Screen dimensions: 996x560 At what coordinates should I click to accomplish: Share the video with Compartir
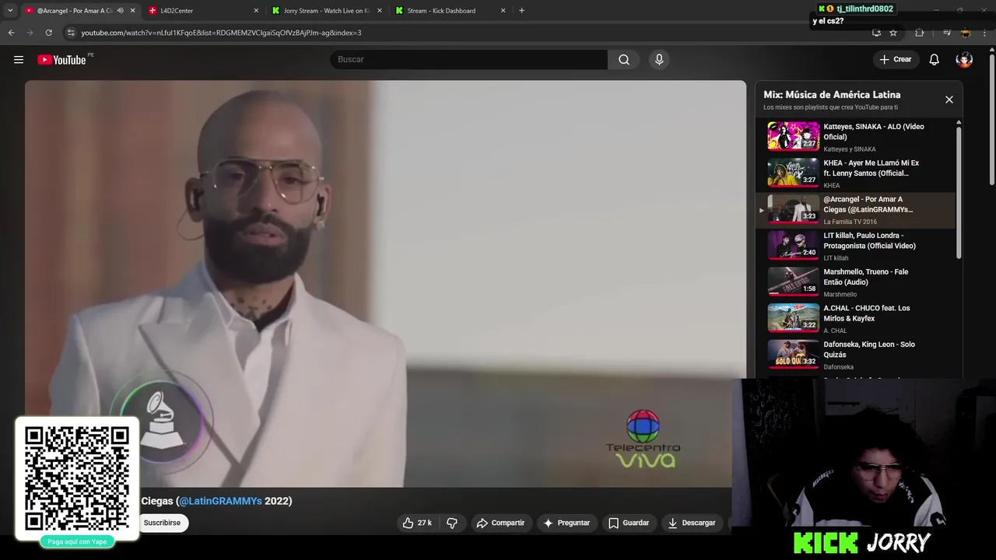click(x=500, y=523)
